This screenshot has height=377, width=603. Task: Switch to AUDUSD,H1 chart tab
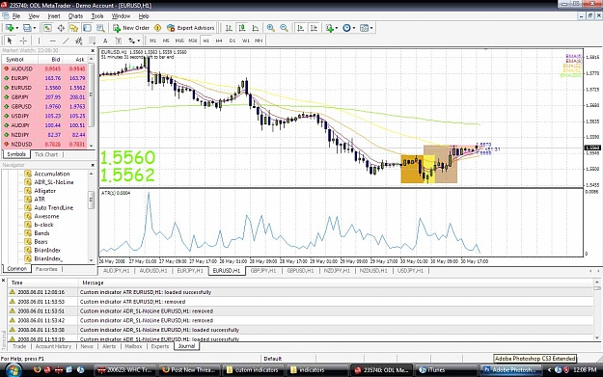point(153,271)
